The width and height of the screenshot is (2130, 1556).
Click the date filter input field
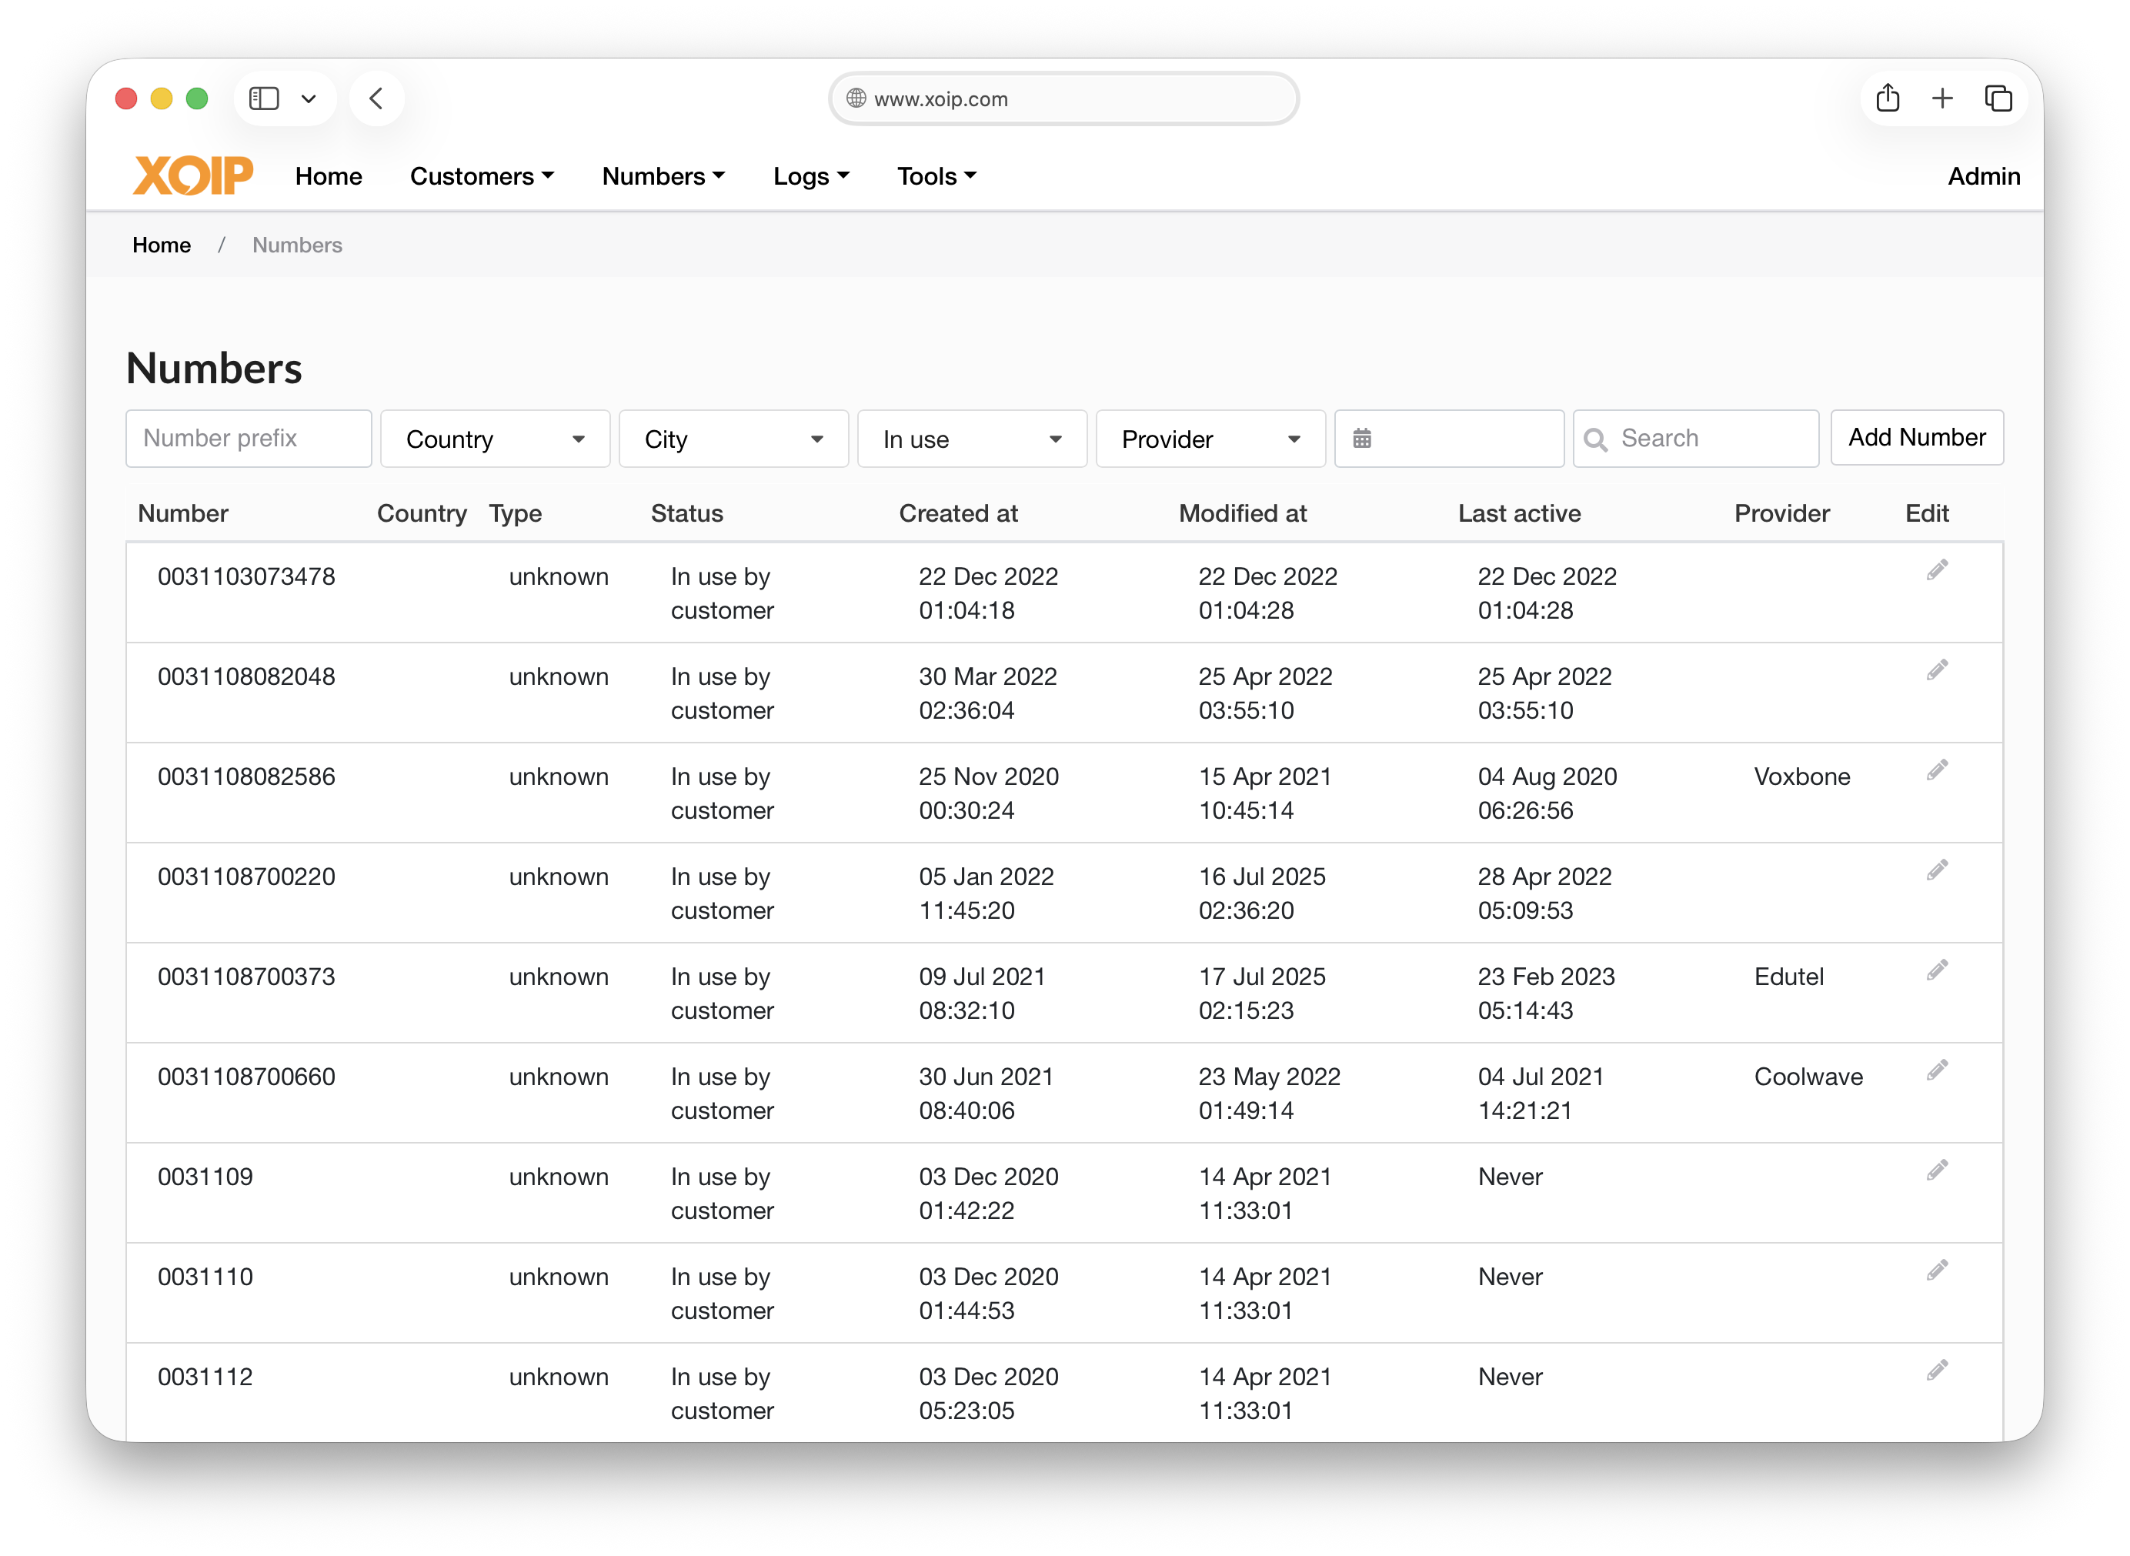1448,438
